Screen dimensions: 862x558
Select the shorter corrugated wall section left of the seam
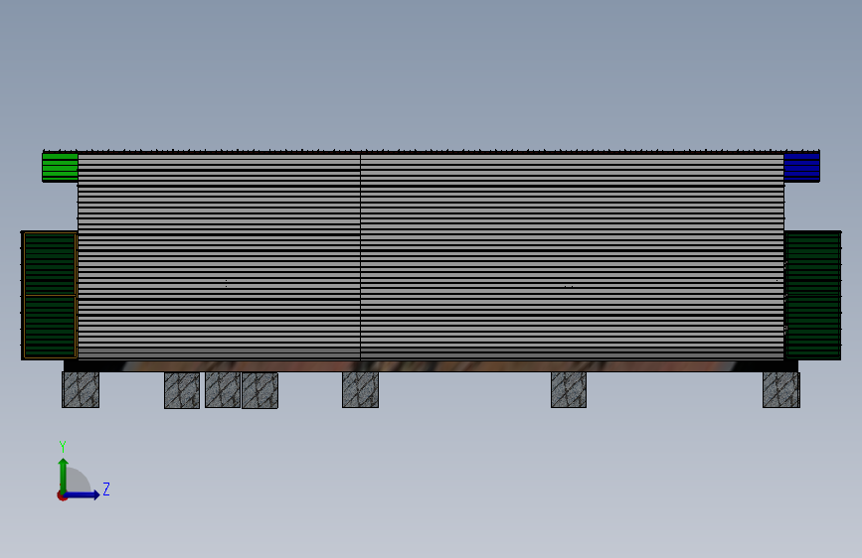219,256
